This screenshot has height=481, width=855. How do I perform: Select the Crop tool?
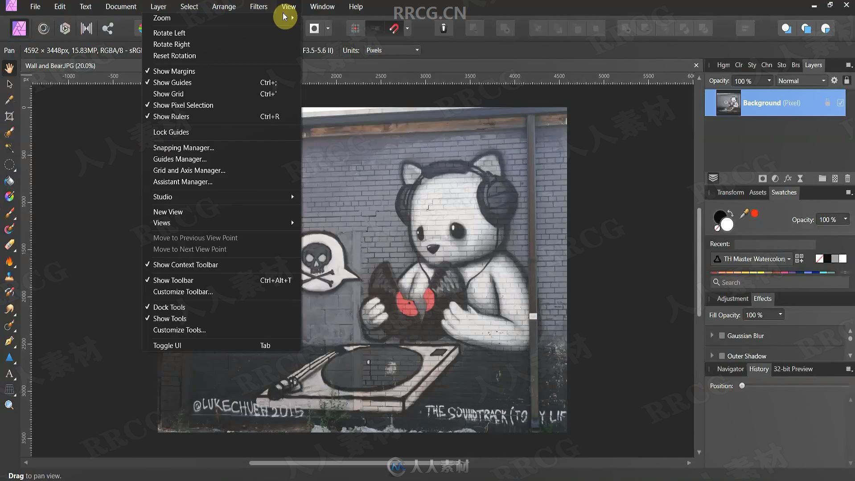[x=9, y=116]
